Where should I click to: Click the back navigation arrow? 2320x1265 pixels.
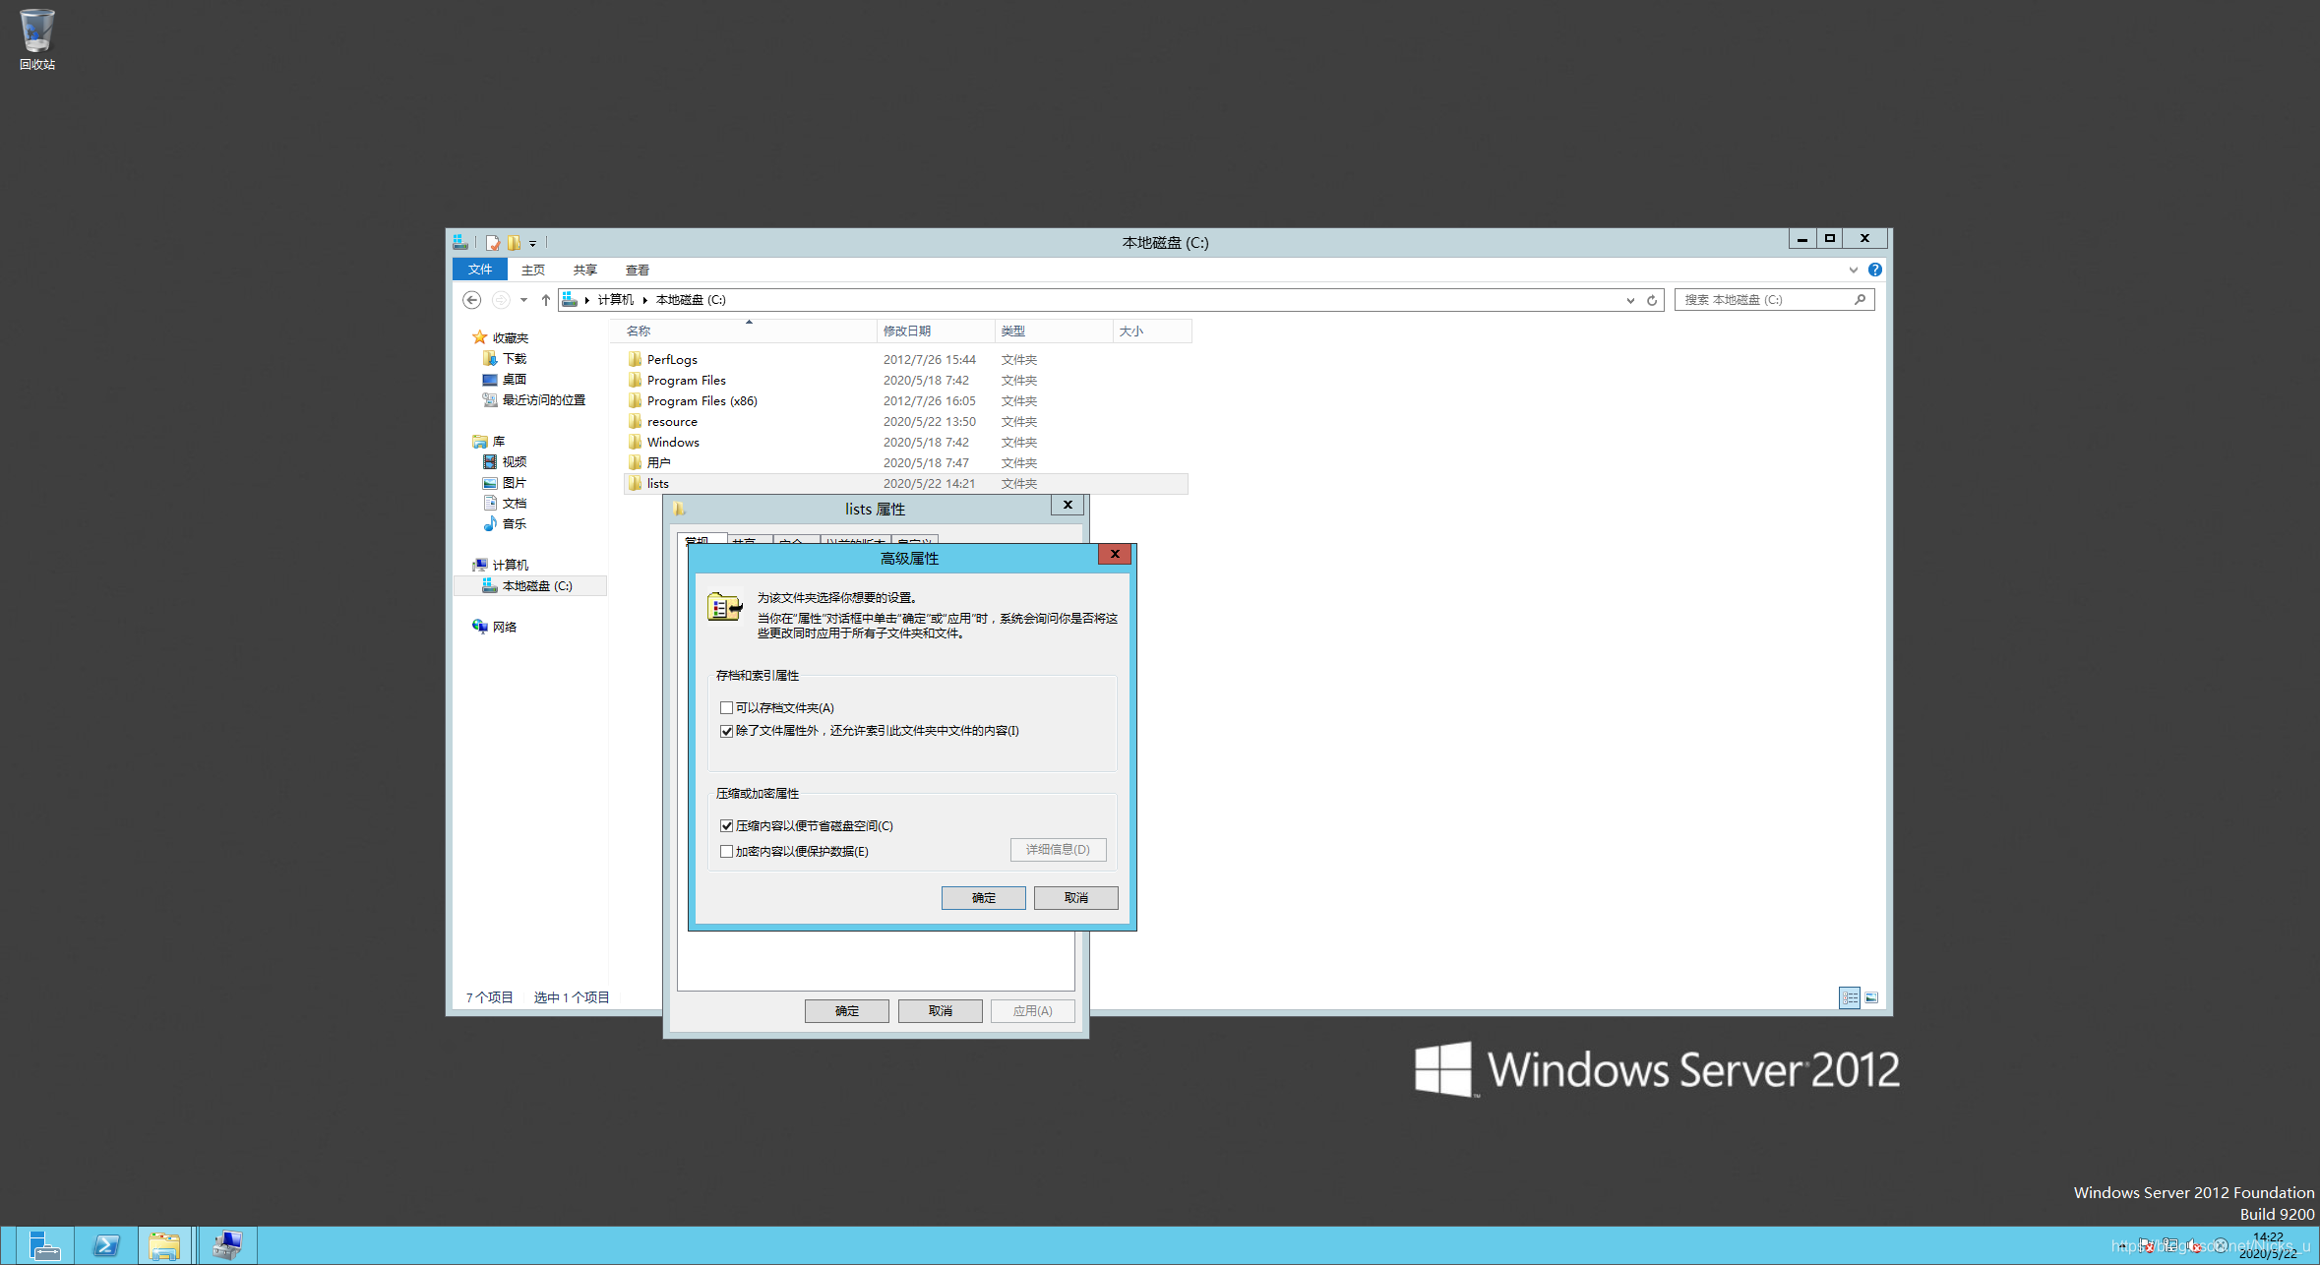click(x=472, y=300)
